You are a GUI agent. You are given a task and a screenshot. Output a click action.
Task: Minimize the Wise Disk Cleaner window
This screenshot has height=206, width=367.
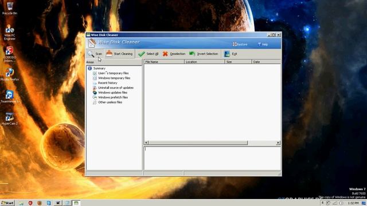(269, 35)
